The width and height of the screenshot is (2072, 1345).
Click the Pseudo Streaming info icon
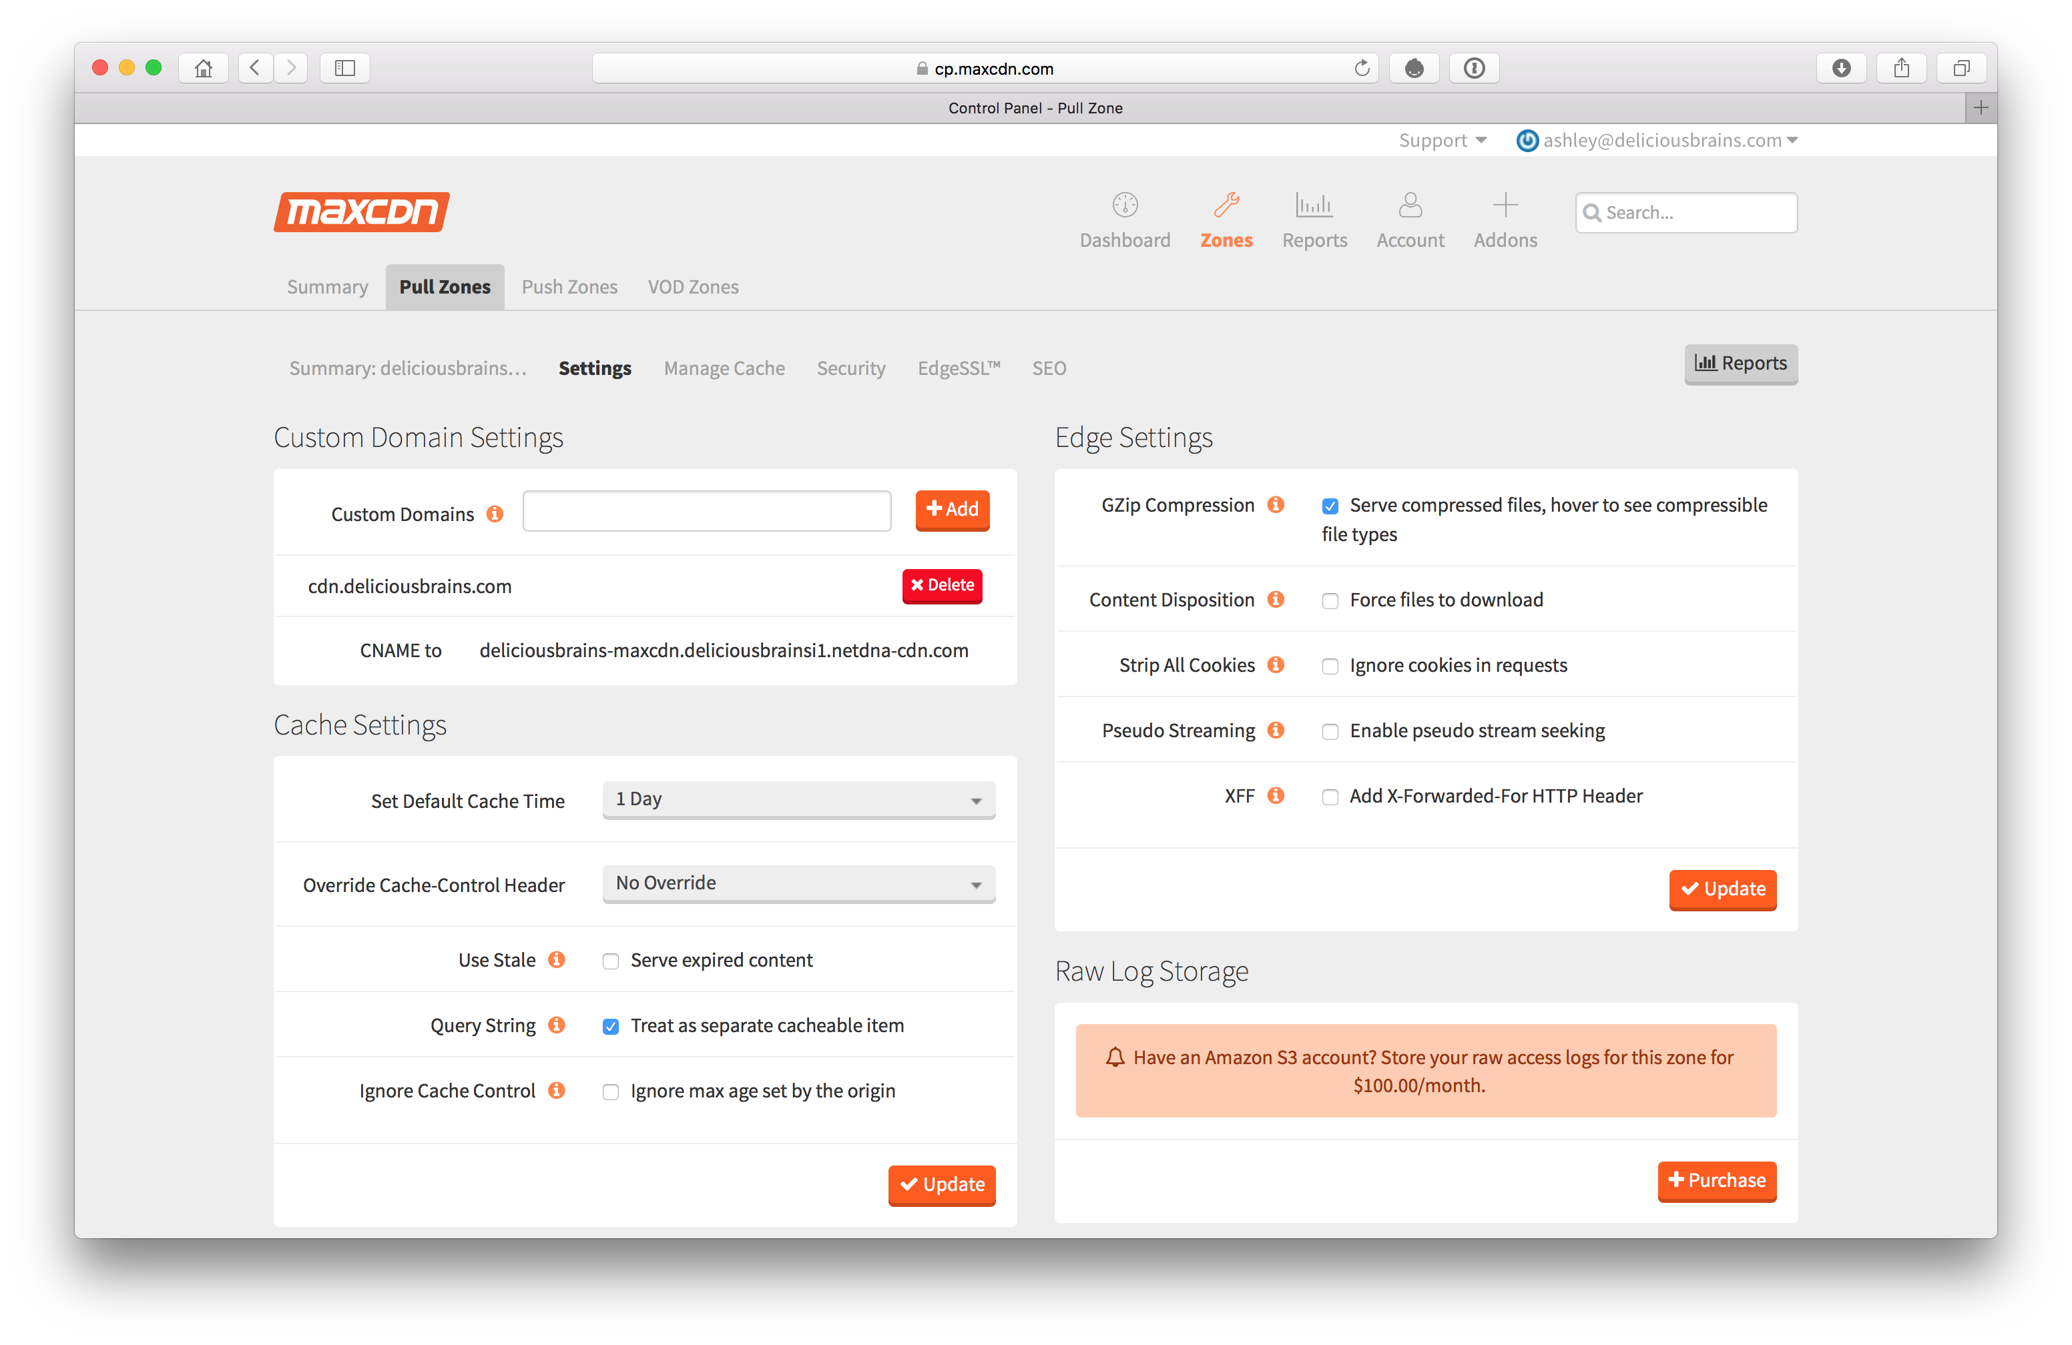click(x=1276, y=729)
